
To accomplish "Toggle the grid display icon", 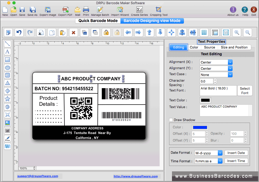I will coord(204,32).
